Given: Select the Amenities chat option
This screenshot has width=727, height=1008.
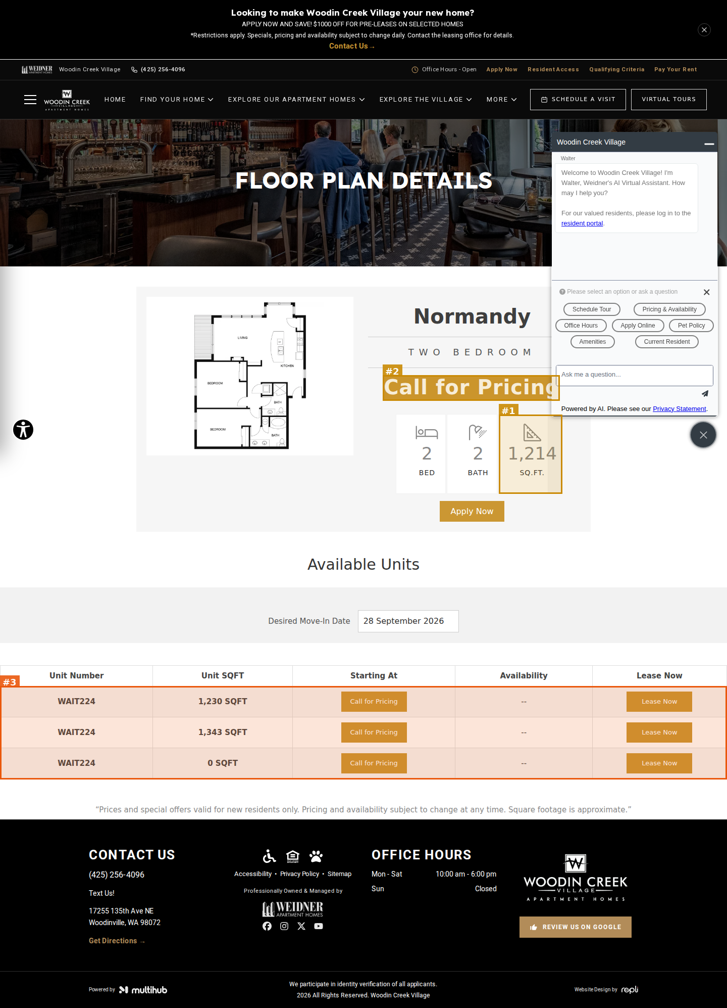Looking at the screenshot, I should [x=593, y=342].
